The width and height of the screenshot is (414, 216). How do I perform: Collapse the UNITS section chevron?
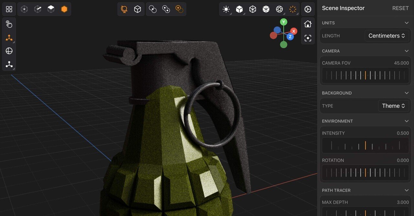tap(407, 23)
